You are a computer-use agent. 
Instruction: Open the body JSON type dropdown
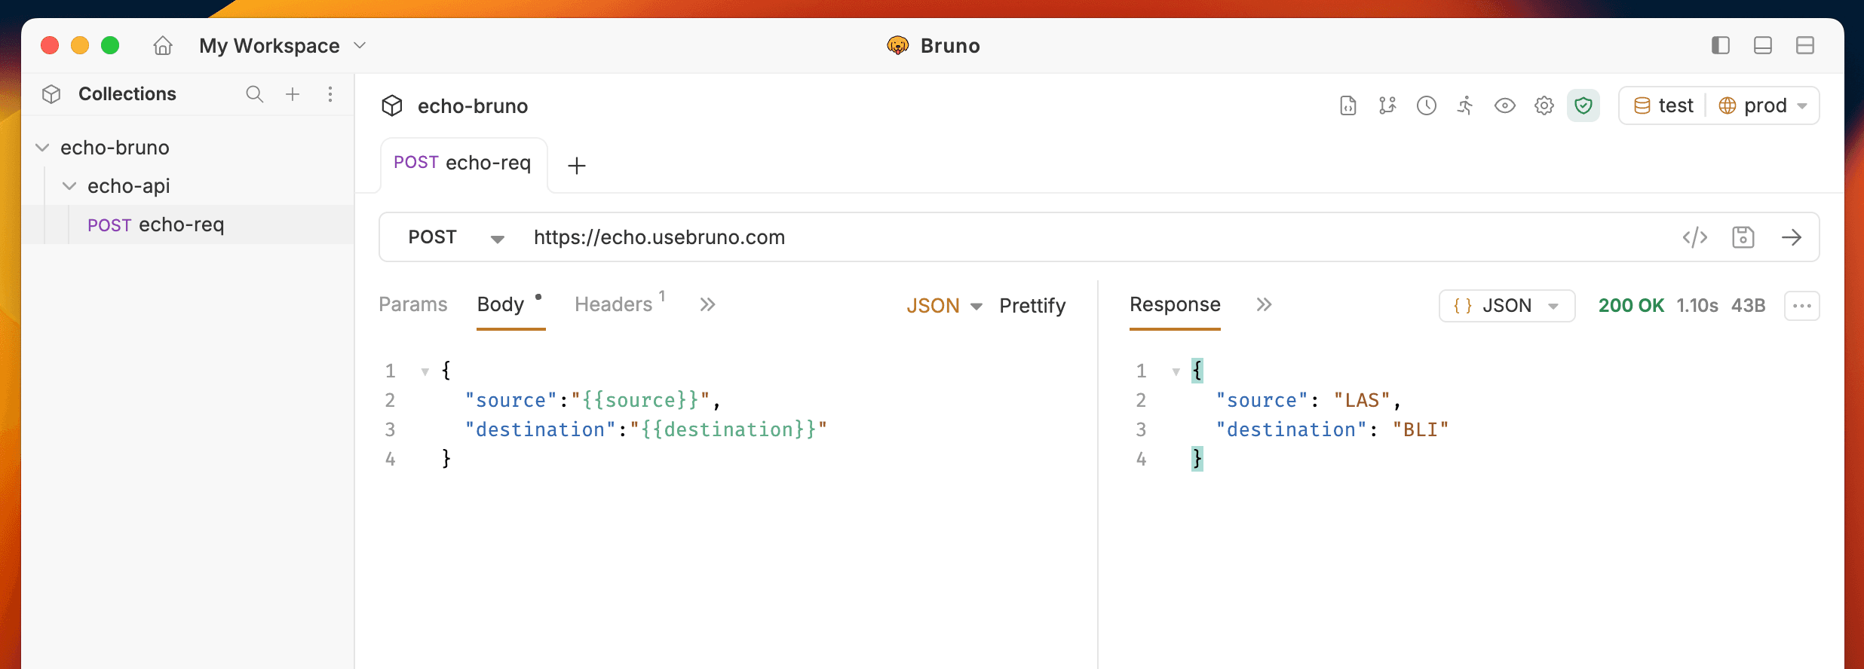[x=944, y=306]
